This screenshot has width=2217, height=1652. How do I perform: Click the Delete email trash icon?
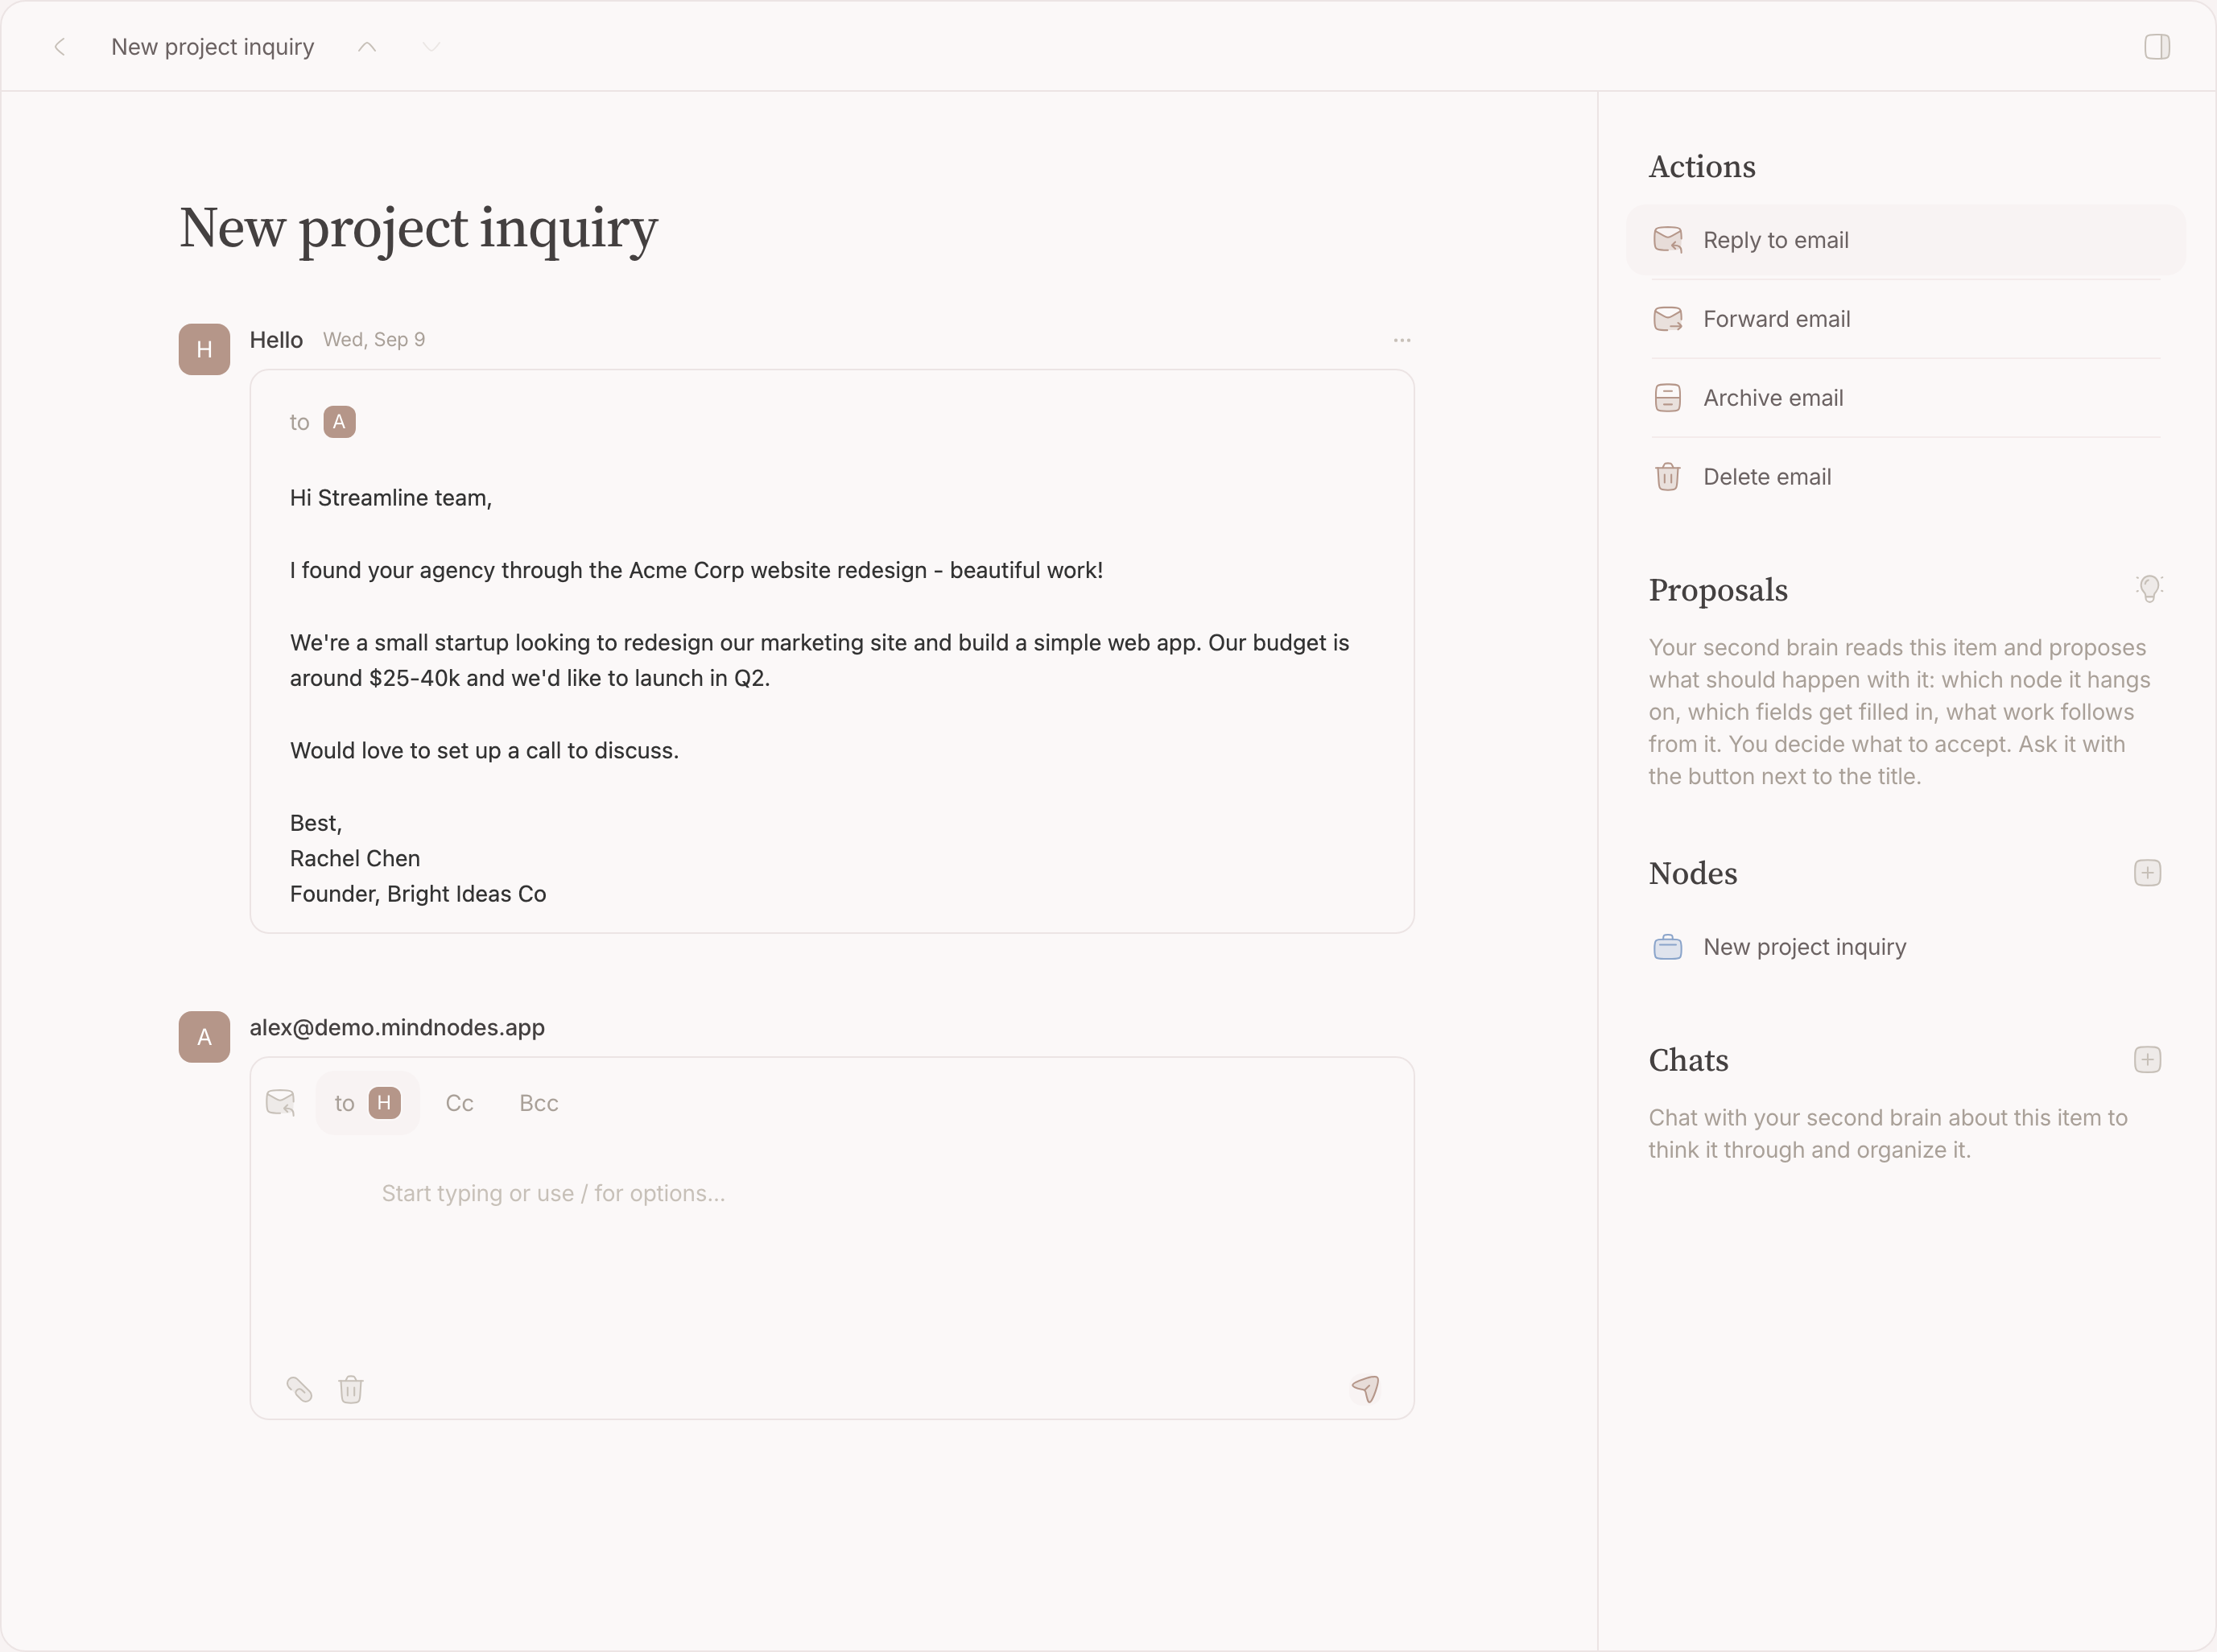pyautogui.click(x=1668, y=477)
